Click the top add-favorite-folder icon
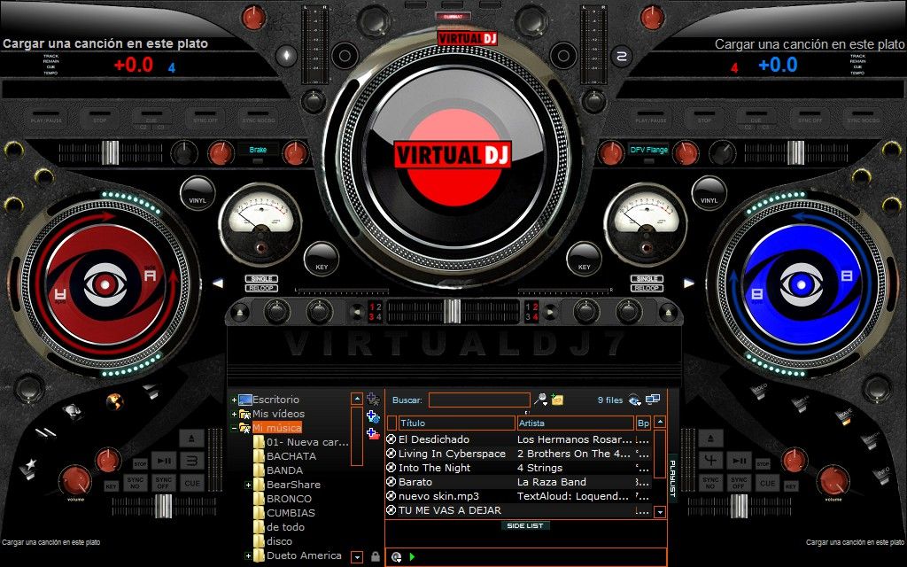 [x=373, y=399]
